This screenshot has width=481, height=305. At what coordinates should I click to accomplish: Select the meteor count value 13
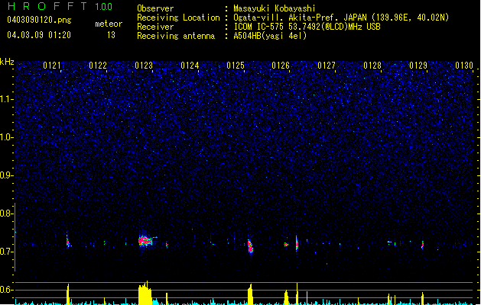click(x=111, y=35)
